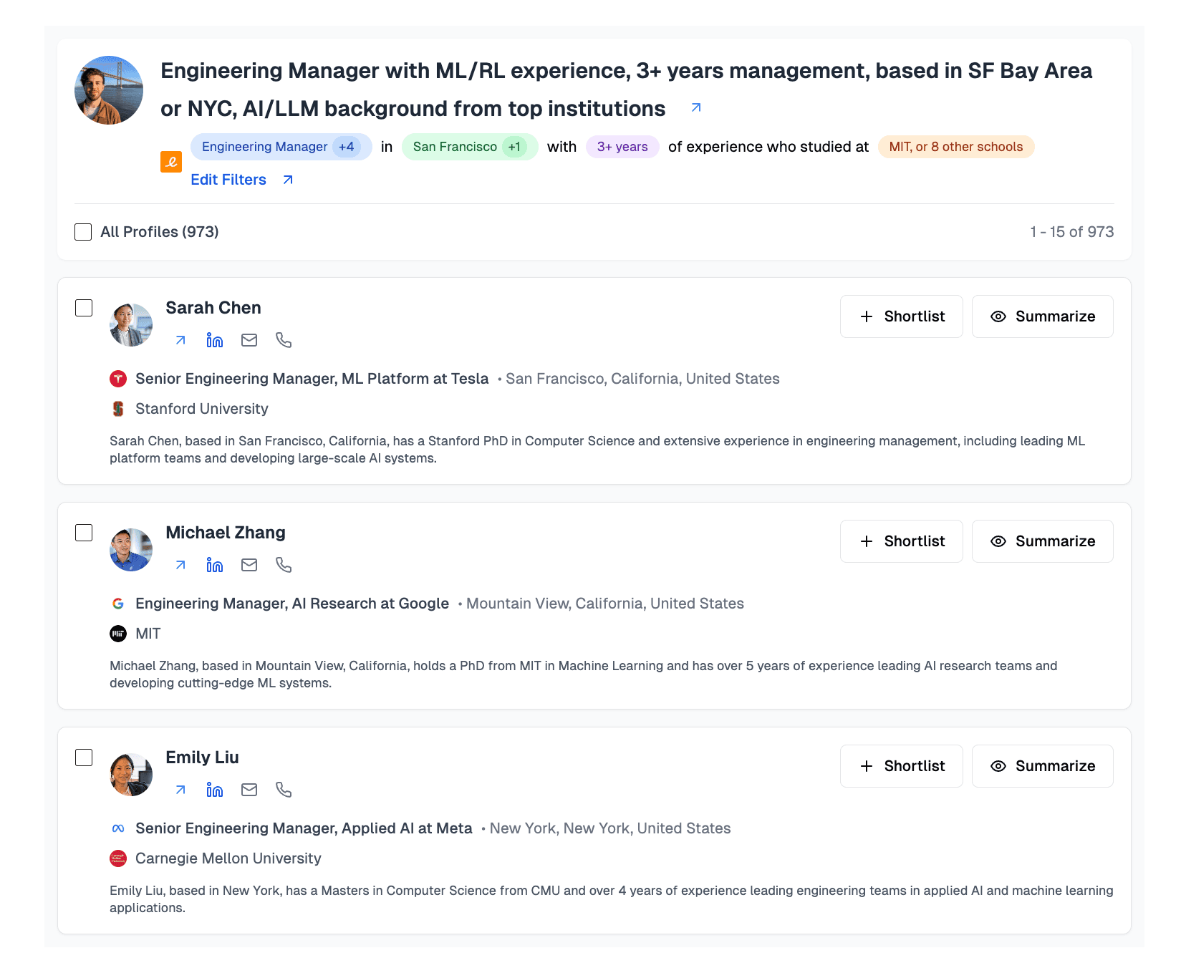This screenshot has height=968, width=1186.
Task: Expand the MIT or 8 other schools chip
Action: pyautogui.click(x=955, y=147)
